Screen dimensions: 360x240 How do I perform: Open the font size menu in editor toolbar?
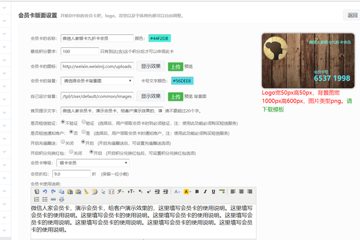point(131,191)
